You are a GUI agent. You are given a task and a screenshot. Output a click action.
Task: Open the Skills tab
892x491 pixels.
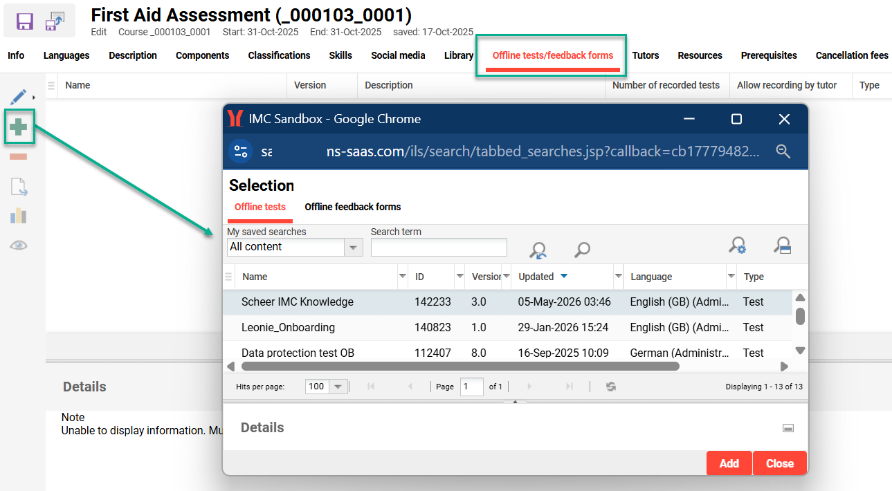point(340,55)
